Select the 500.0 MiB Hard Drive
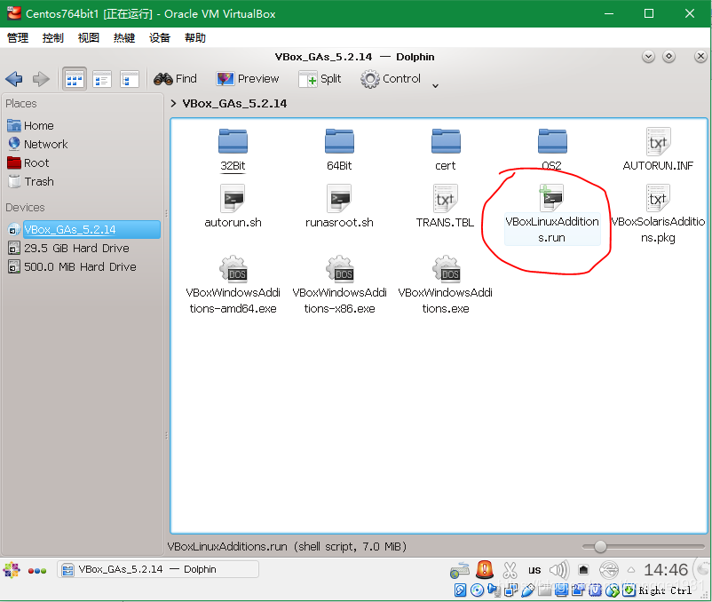This screenshot has width=712, height=602. click(x=72, y=267)
